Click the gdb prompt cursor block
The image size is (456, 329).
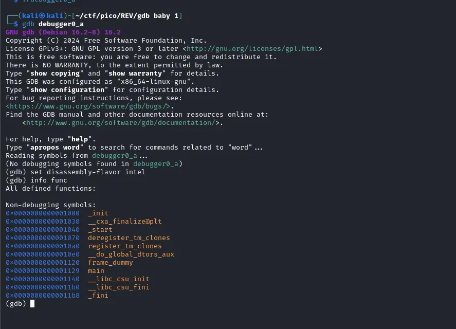(32, 304)
